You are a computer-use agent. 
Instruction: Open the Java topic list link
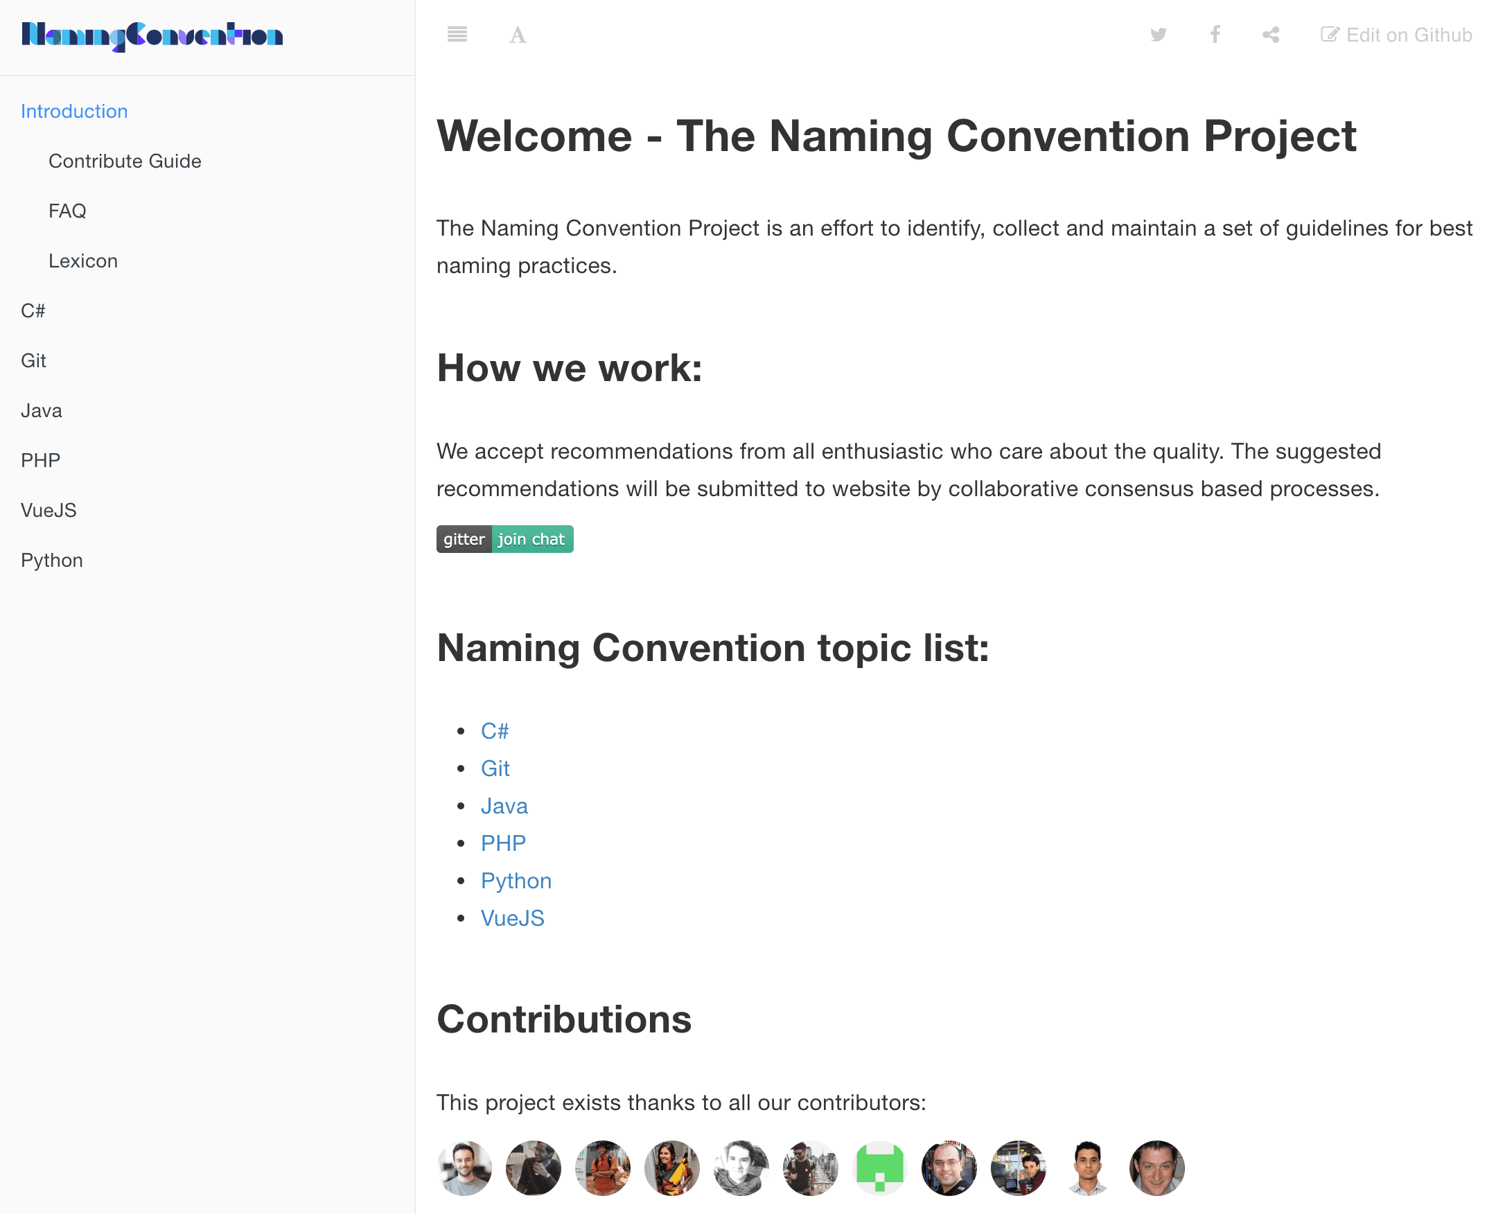click(504, 806)
